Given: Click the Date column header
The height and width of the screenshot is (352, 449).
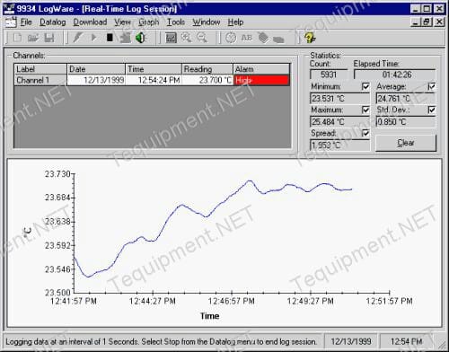Looking at the screenshot, I should coord(96,69).
